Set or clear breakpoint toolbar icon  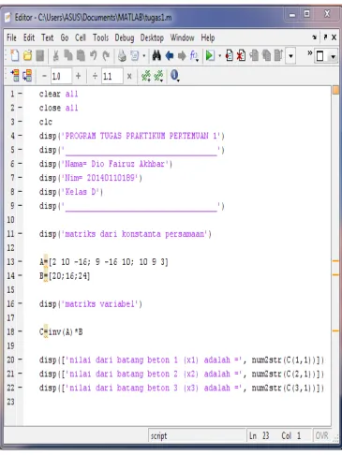pos(229,56)
